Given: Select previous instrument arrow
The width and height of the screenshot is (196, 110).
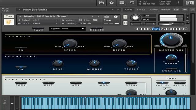Looking at the screenshot, I should [x=92, y=16].
